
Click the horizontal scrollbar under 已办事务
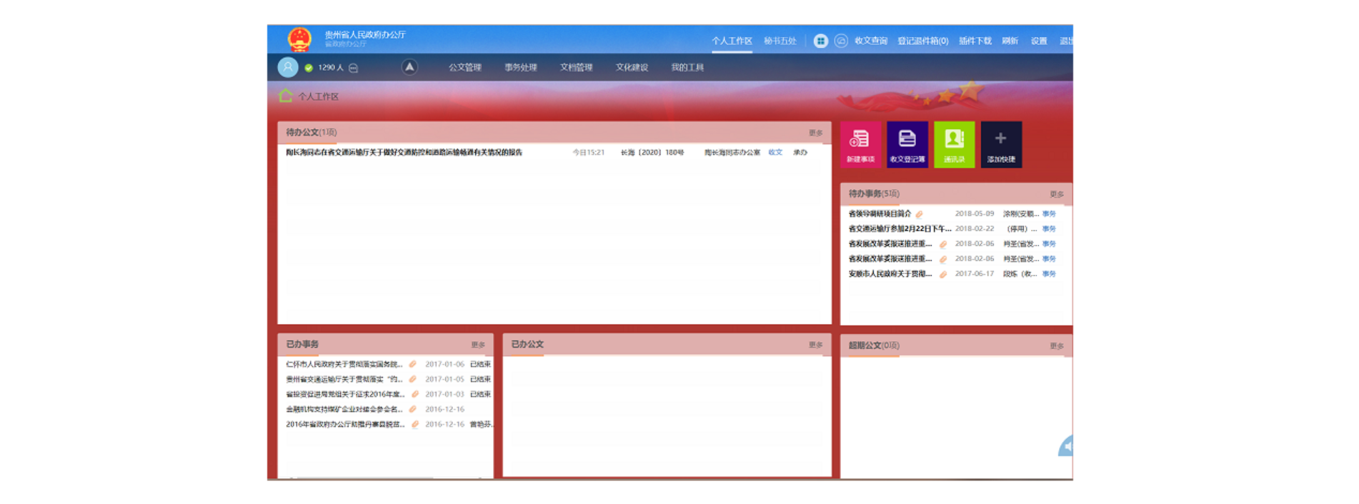[x=364, y=478]
